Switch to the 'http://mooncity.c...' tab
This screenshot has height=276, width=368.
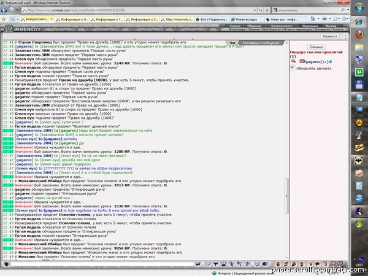[177, 20]
